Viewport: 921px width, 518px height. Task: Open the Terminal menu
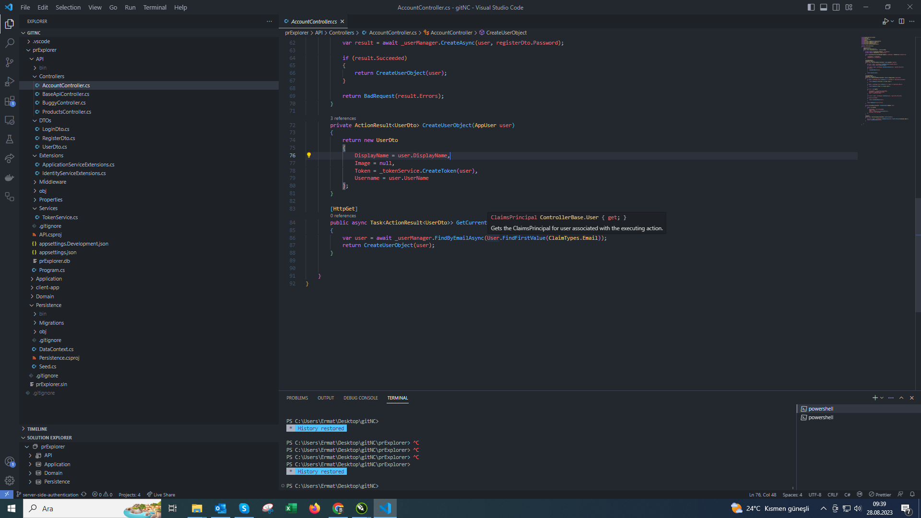point(154,7)
